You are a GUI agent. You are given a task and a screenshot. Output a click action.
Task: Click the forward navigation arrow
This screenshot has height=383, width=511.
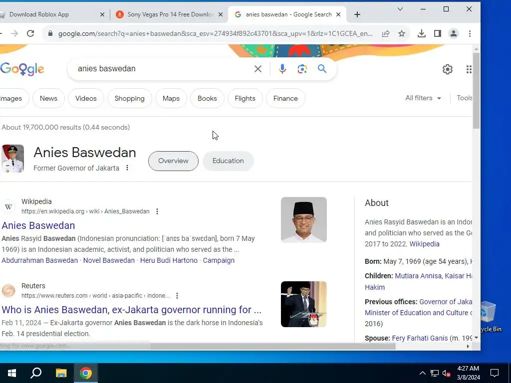(x=14, y=33)
